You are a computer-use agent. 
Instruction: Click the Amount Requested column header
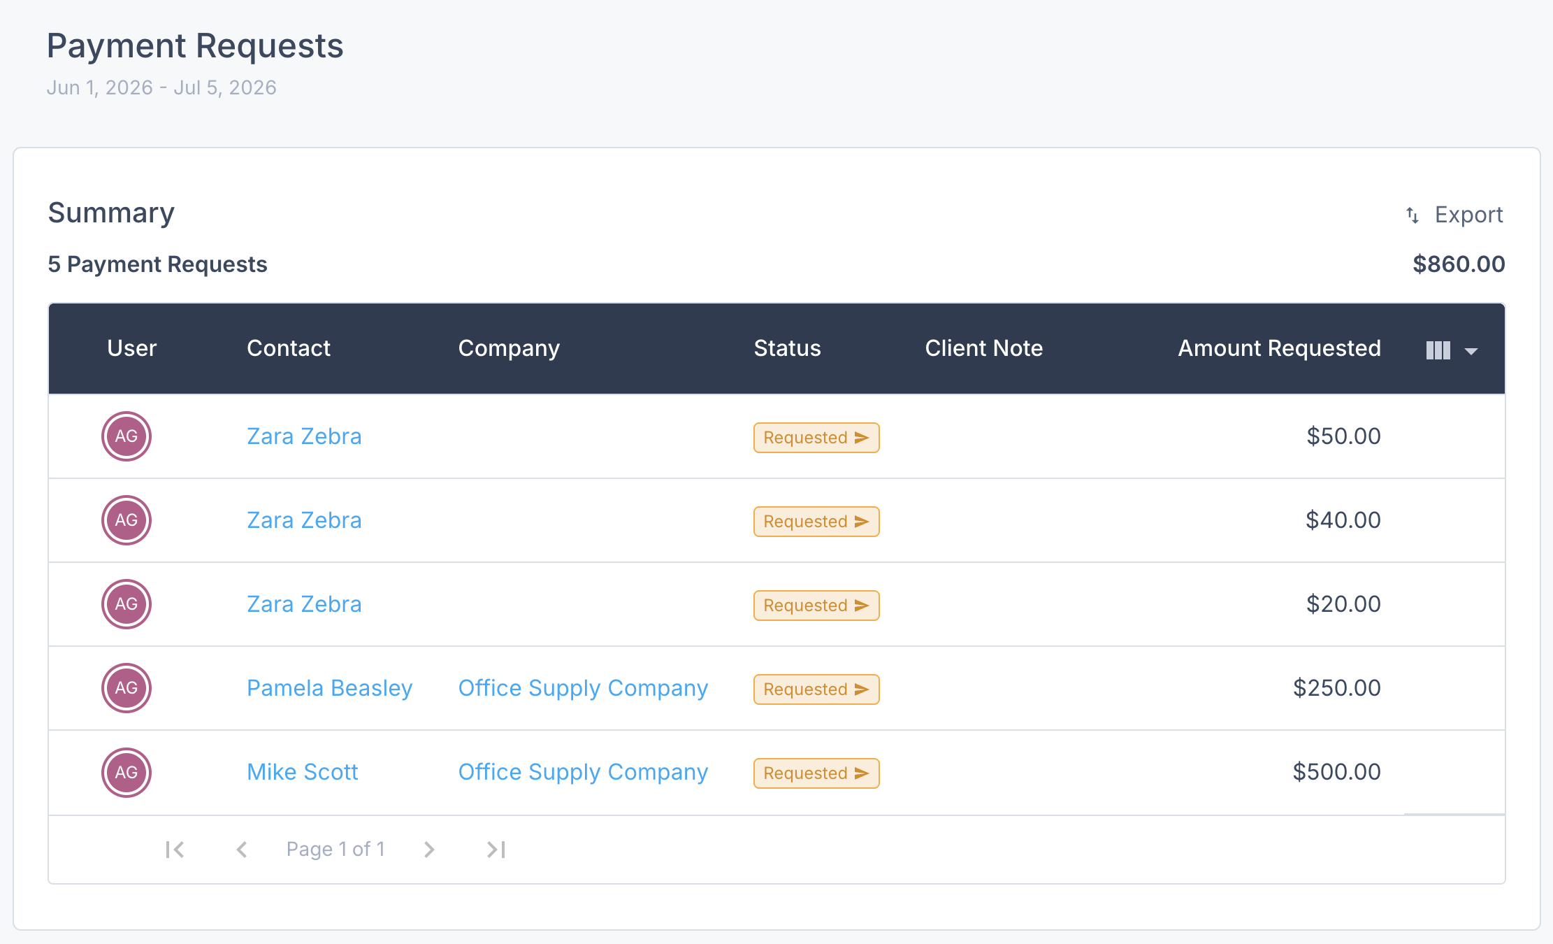(1279, 348)
